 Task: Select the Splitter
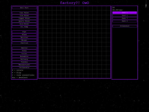(24, 37)
